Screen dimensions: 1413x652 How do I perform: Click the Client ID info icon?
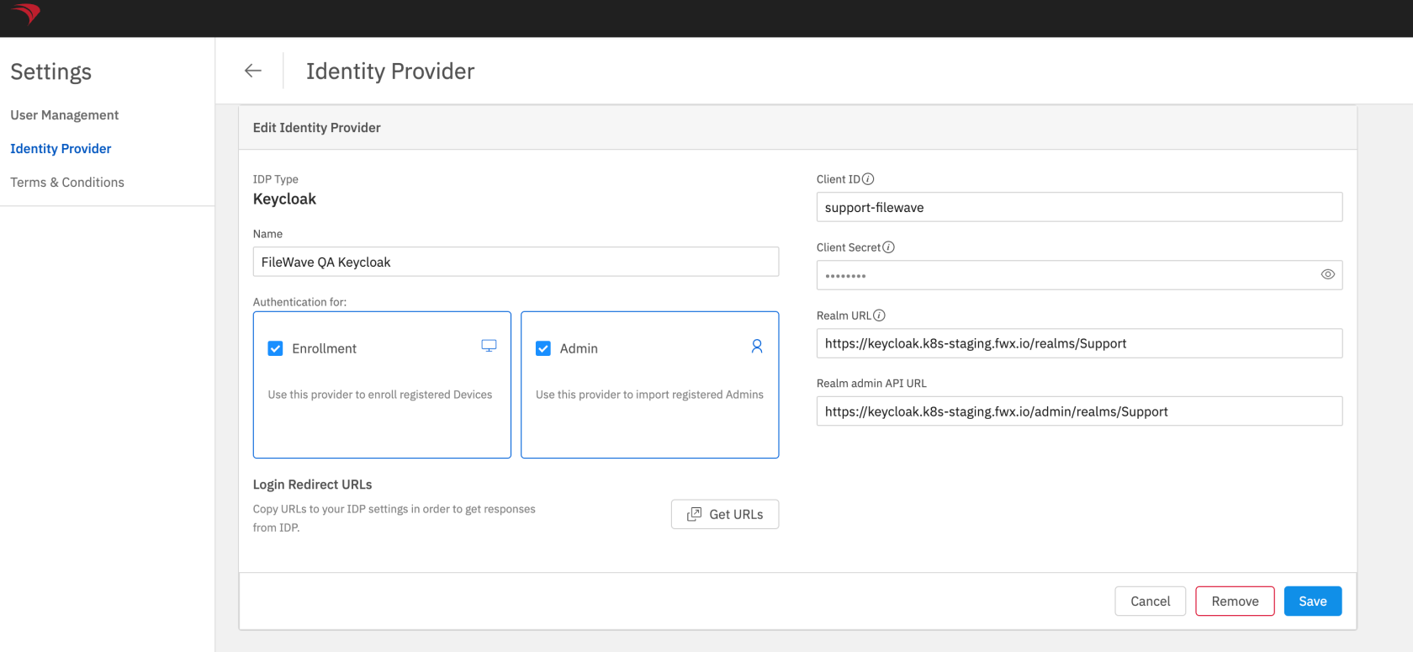[x=868, y=179]
